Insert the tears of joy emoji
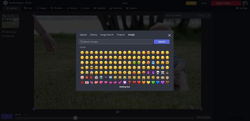The width and height of the screenshot is (250, 121). click(115, 53)
